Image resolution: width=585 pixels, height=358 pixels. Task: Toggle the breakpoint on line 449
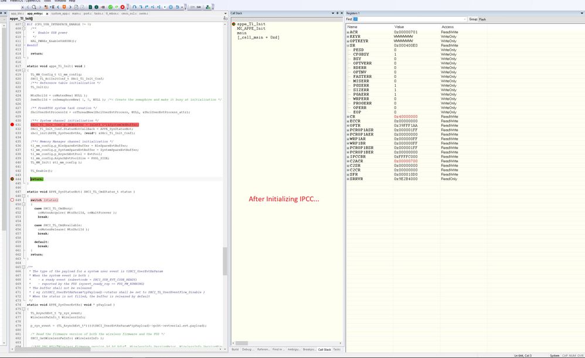12,199
